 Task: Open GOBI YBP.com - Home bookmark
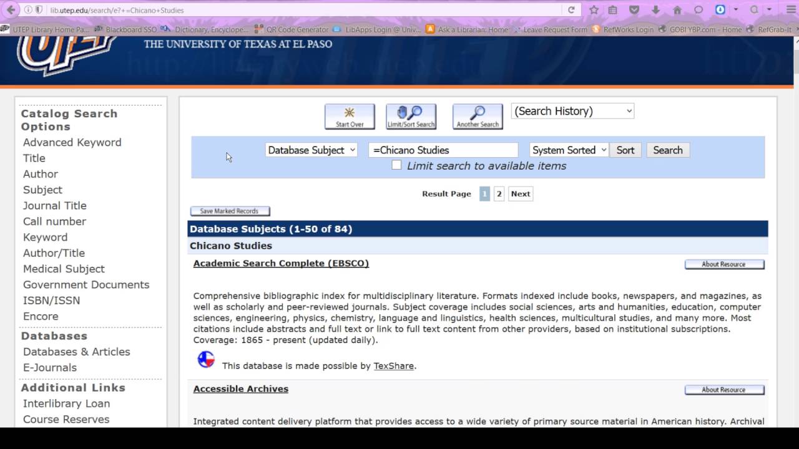(x=700, y=29)
